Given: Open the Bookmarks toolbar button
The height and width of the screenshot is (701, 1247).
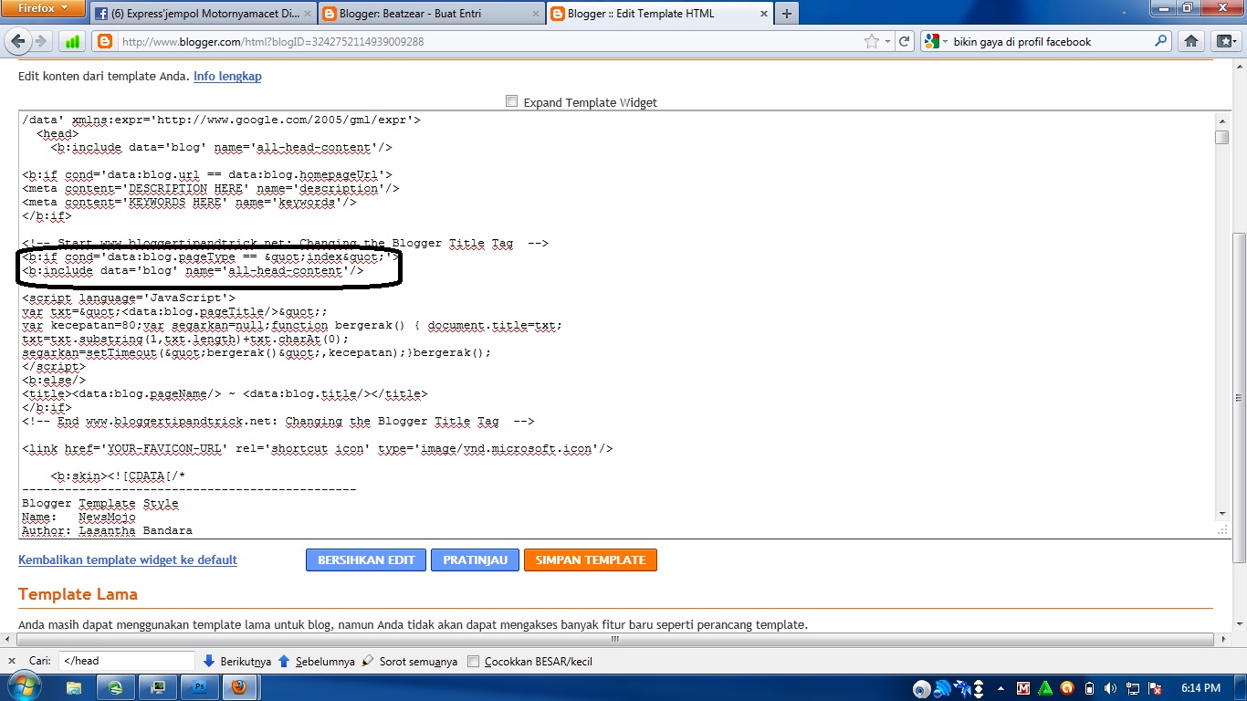Looking at the screenshot, I should pyautogui.click(x=1224, y=41).
